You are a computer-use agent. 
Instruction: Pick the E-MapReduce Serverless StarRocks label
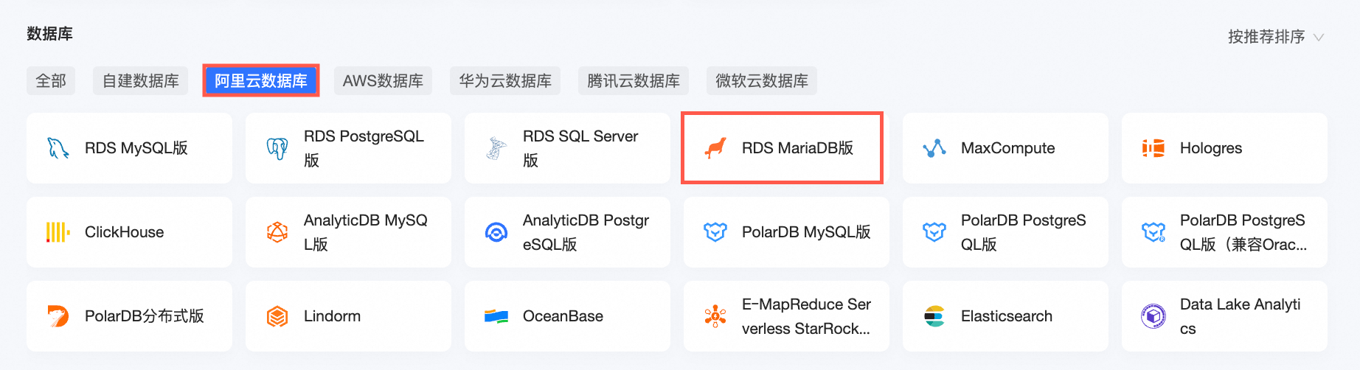click(x=807, y=316)
